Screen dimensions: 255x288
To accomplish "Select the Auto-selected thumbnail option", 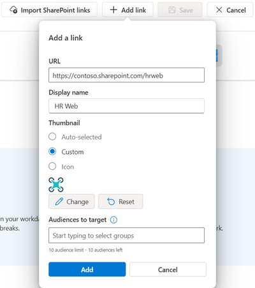I will [x=52, y=137].
